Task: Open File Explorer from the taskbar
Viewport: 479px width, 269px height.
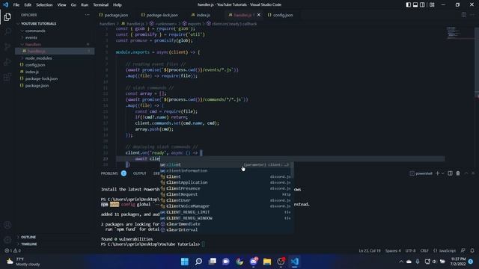Action: coord(267,262)
